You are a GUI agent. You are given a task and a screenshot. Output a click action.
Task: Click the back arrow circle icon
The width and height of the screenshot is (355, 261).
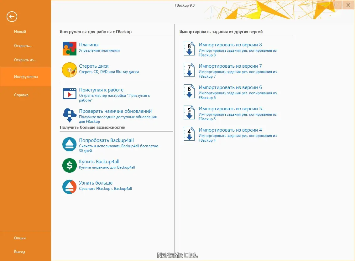(x=12, y=17)
